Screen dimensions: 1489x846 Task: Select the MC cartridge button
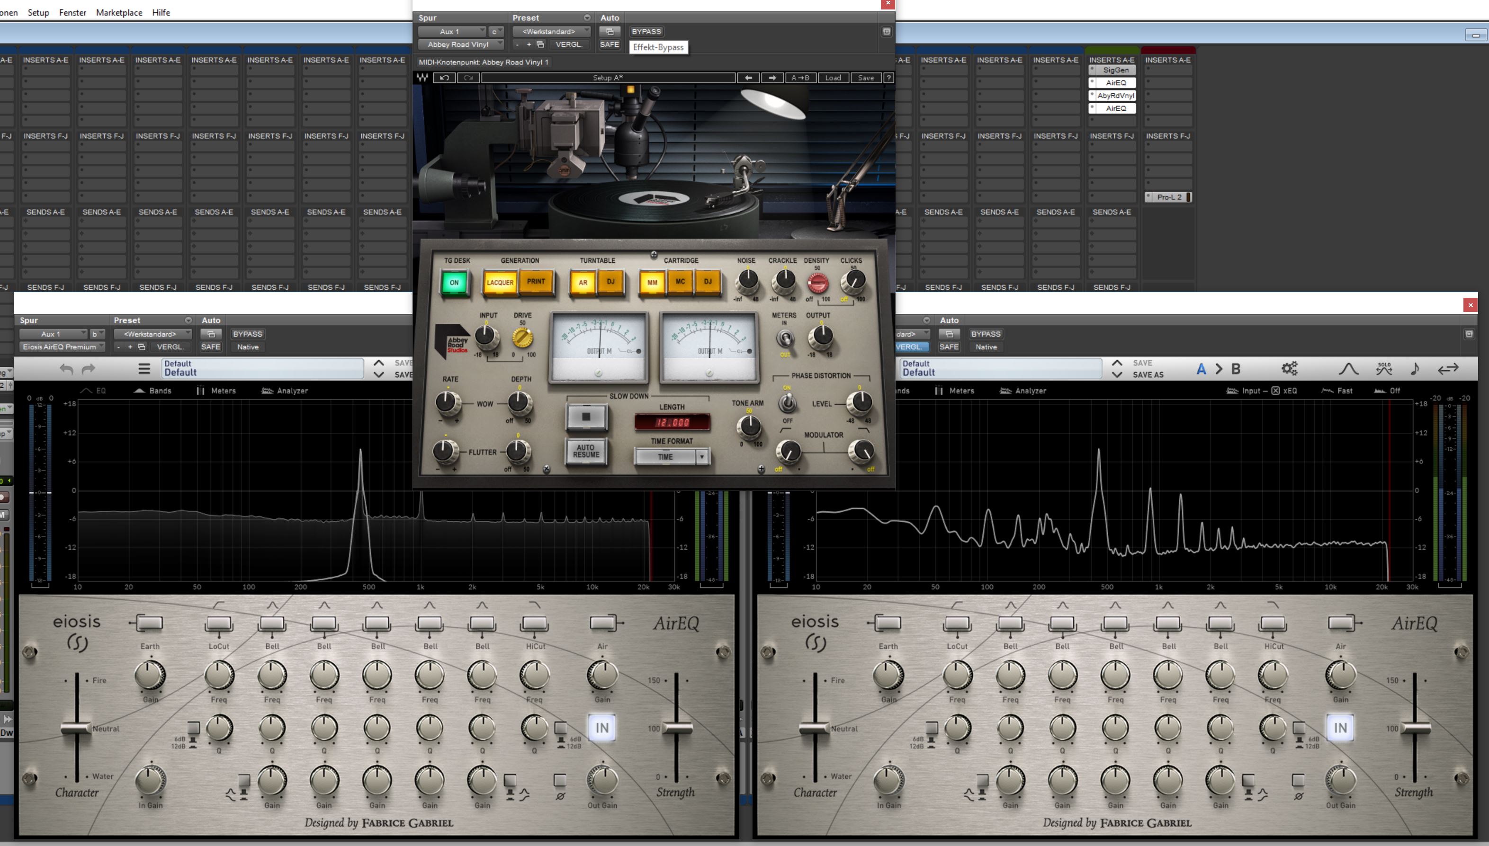click(x=680, y=282)
